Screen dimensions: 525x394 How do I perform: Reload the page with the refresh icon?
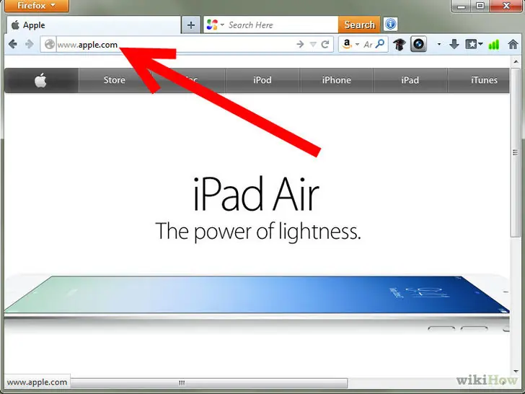325,44
